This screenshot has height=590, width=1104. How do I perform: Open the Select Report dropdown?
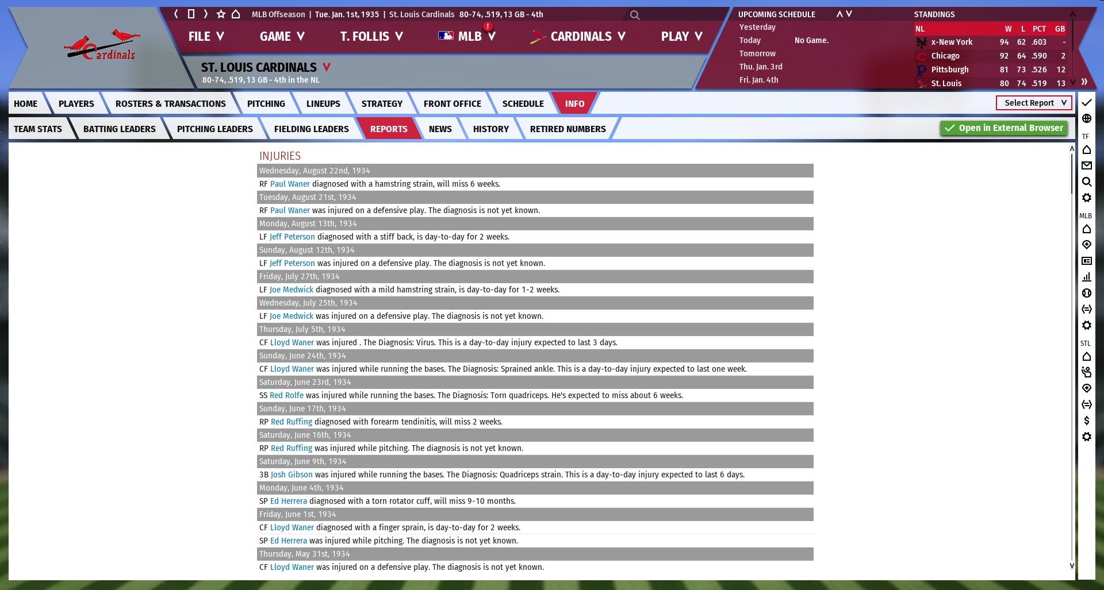pyautogui.click(x=1034, y=103)
